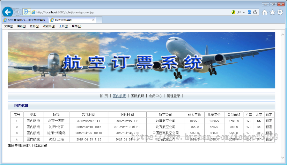Click the 国内航班 section heading
287x165 pixels.
pos(21,105)
